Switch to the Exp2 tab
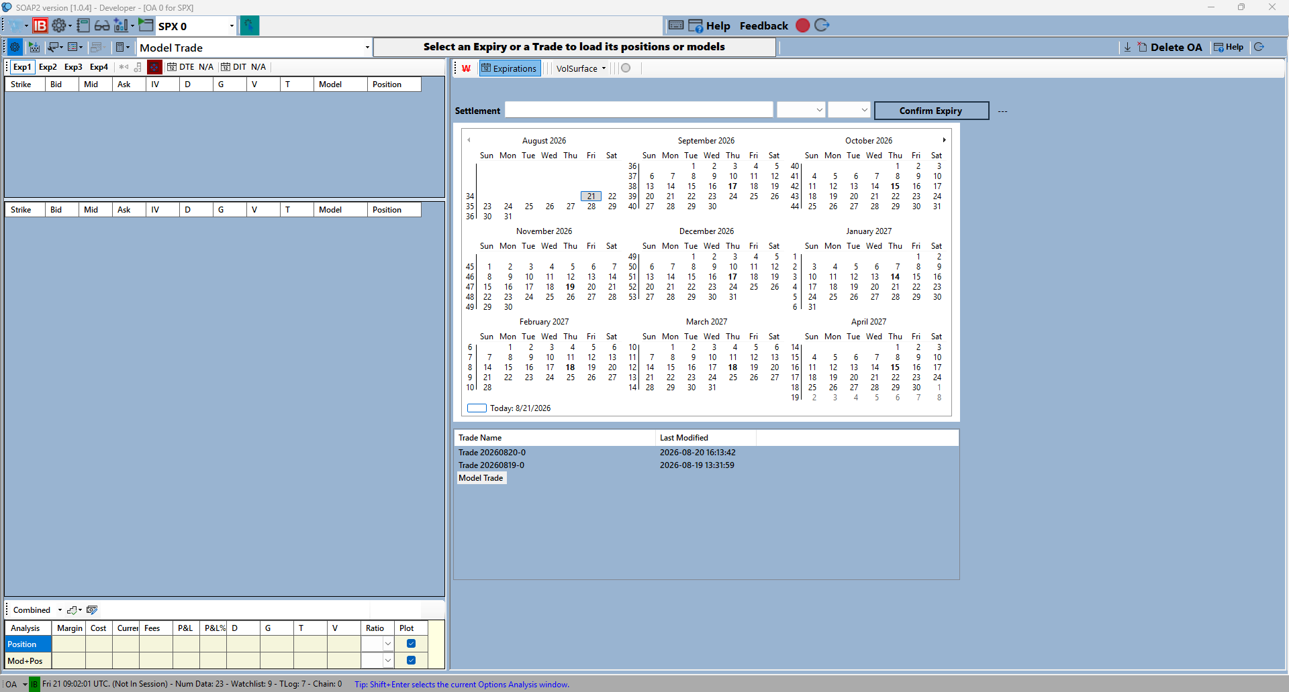1289x692 pixels. (48, 67)
